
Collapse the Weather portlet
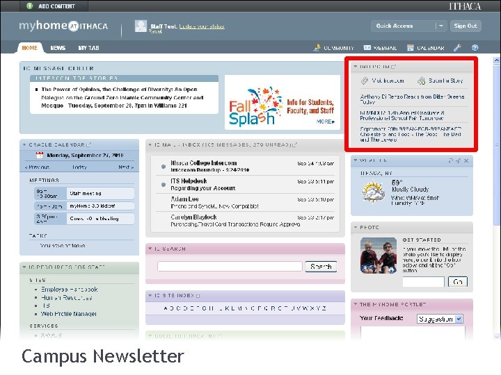tap(356, 160)
